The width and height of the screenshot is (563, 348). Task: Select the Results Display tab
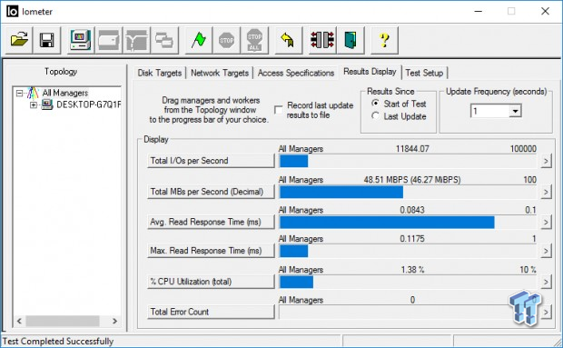[x=370, y=72]
